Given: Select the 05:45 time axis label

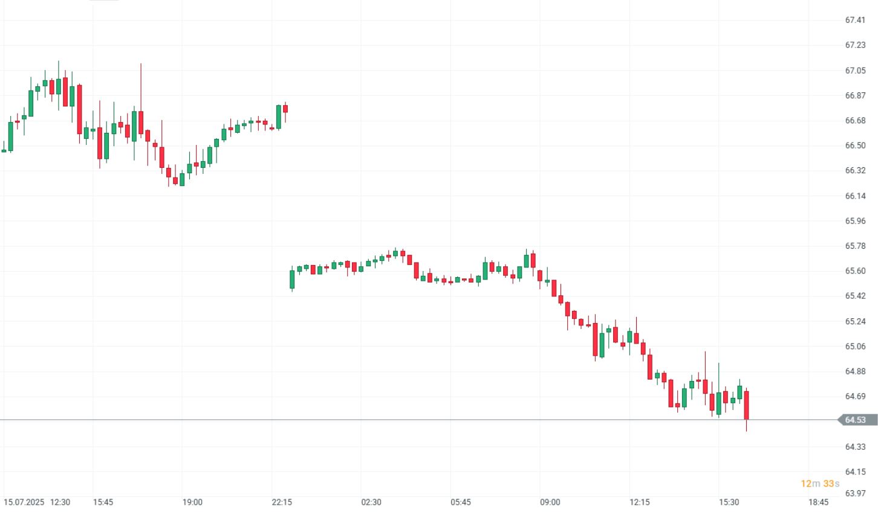Looking at the screenshot, I should pos(460,502).
